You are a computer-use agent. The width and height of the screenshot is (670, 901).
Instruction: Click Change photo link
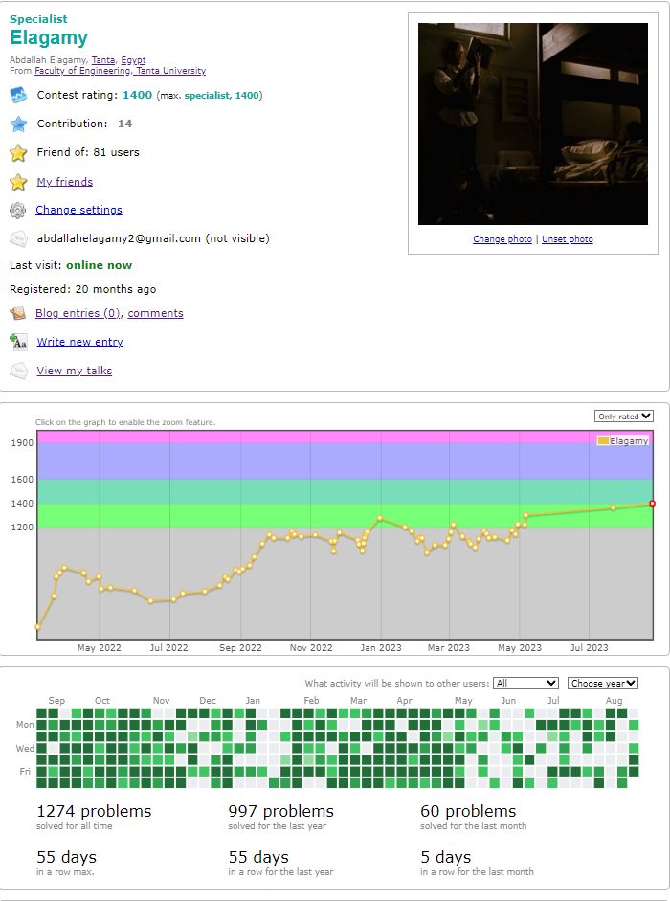click(x=502, y=239)
